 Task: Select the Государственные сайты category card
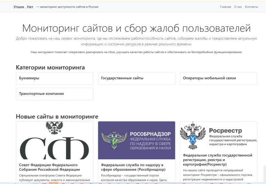pos(137,78)
